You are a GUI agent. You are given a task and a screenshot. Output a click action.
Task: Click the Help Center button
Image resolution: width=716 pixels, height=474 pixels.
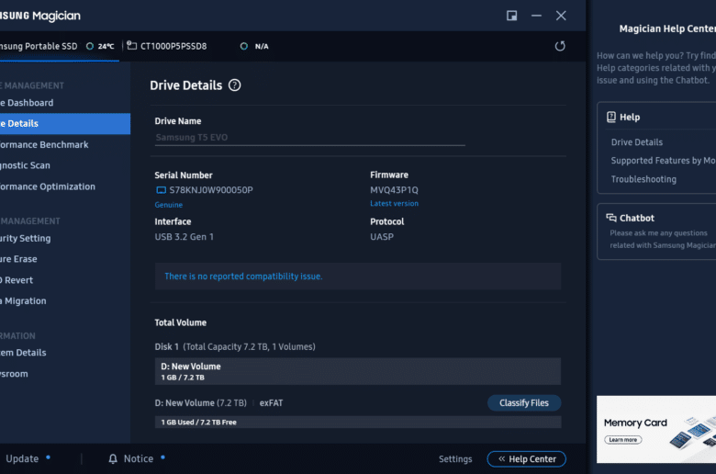click(527, 459)
